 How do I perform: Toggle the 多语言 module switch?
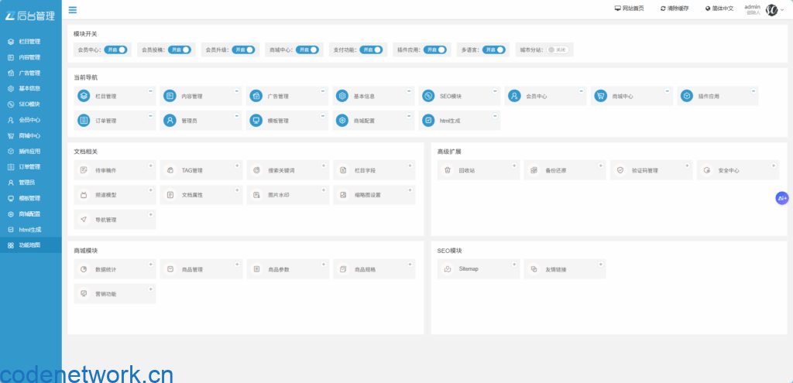493,50
